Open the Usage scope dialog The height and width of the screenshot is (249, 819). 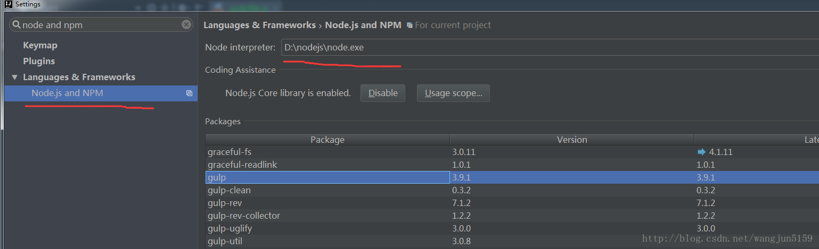click(x=453, y=93)
